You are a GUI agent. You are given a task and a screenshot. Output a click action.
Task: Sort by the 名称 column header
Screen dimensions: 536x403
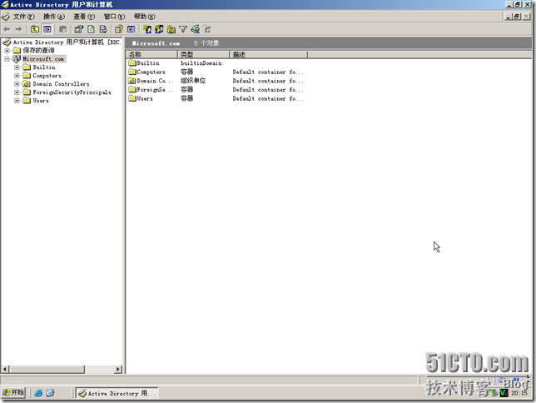click(151, 55)
